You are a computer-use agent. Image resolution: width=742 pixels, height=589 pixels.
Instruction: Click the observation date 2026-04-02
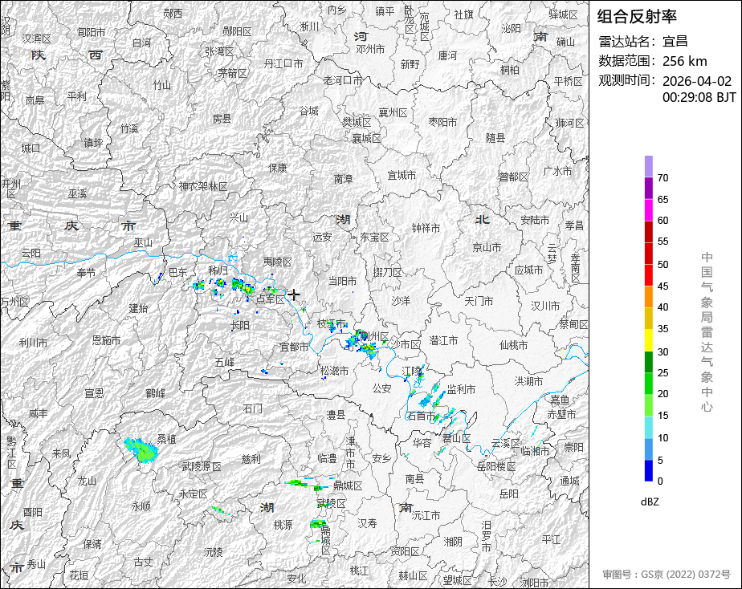(697, 81)
